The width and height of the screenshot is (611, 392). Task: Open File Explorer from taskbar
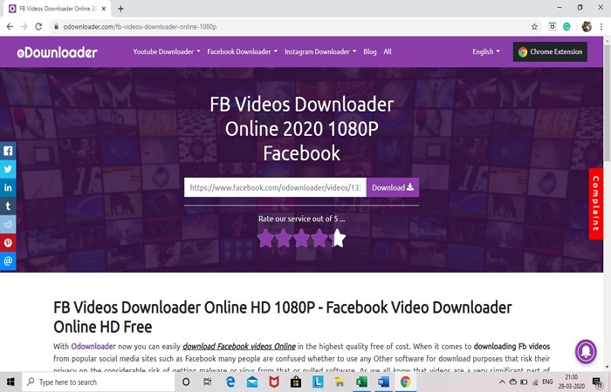click(340, 382)
